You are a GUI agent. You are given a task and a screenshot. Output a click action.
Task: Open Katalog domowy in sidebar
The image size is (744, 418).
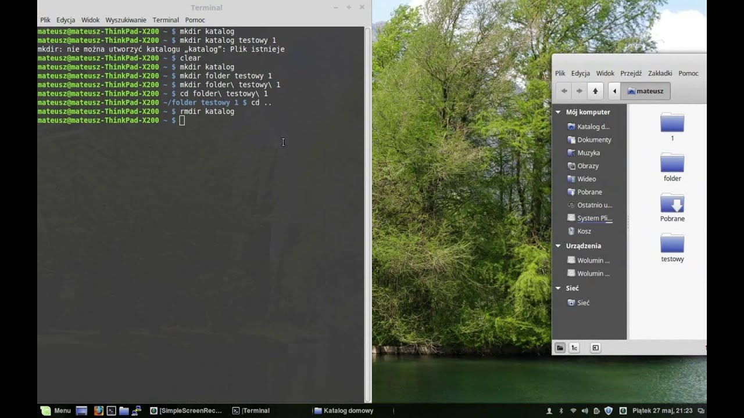click(589, 127)
